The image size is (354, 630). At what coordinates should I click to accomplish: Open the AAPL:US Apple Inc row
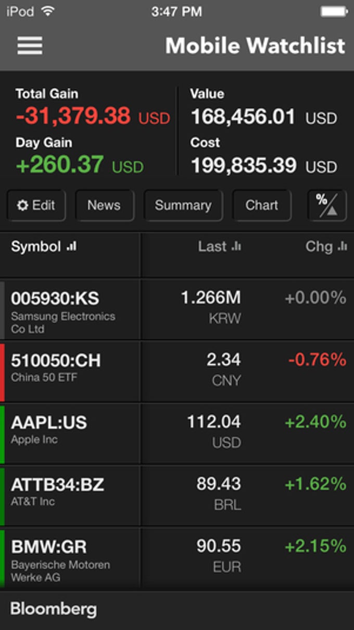coord(177,433)
